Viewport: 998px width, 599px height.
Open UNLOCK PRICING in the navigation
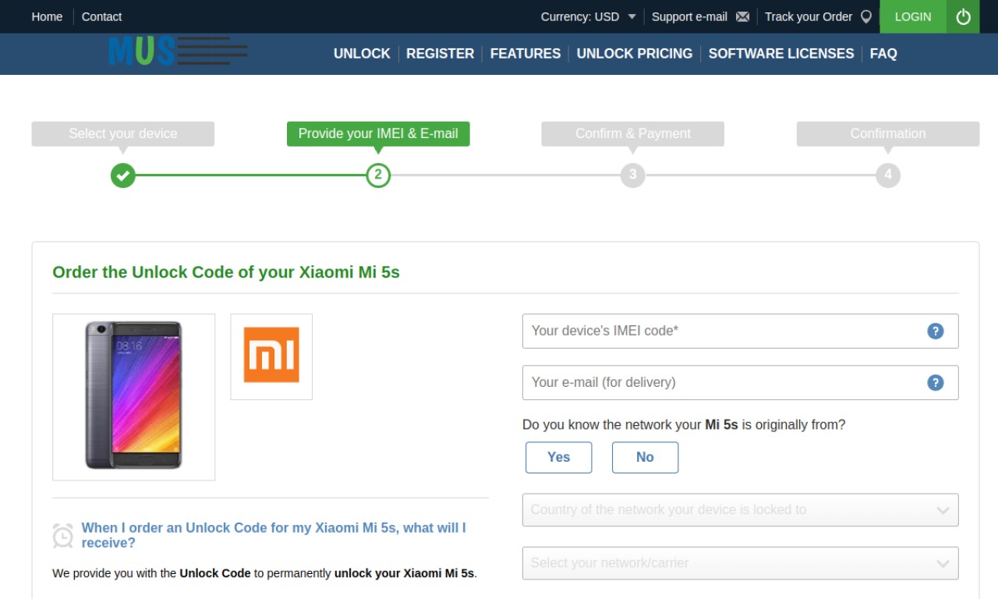[635, 53]
